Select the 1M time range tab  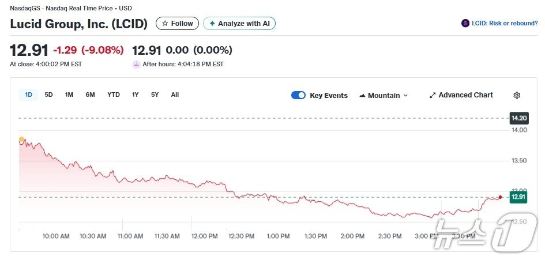coord(69,95)
